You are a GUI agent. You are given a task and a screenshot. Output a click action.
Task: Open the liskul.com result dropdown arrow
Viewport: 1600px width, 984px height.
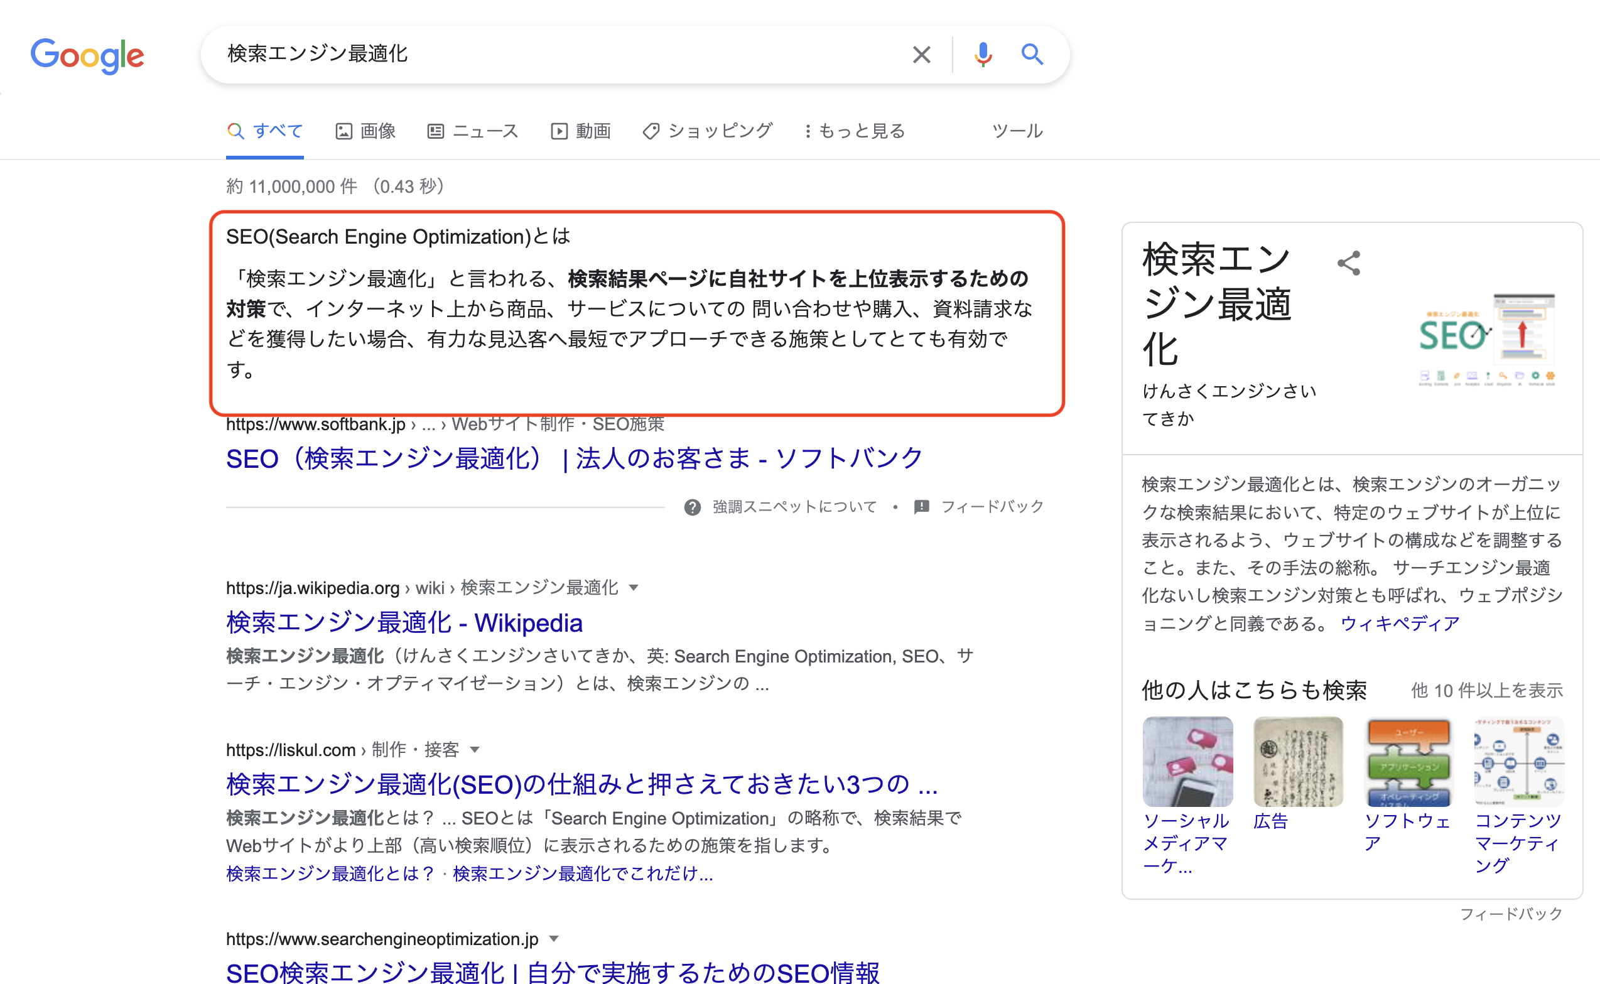pyautogui.click(x=475, y=750)
